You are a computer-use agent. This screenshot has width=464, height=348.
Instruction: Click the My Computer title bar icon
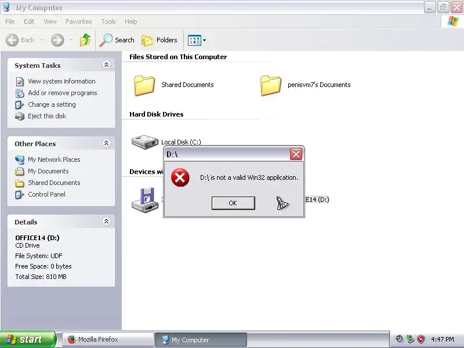click(6, 7)
